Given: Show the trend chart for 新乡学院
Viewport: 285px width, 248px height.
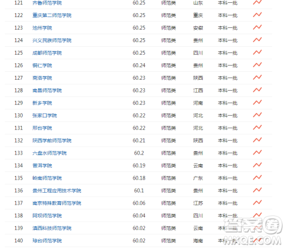Looking at the screenshot, I should coord(257,103).
